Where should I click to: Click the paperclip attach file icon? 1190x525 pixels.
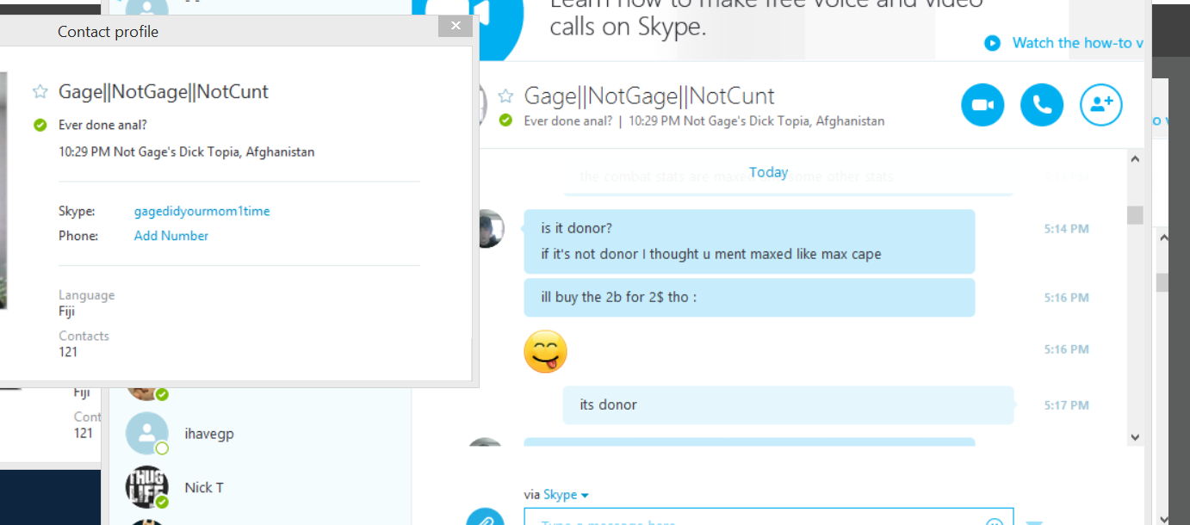click(485, 519)
